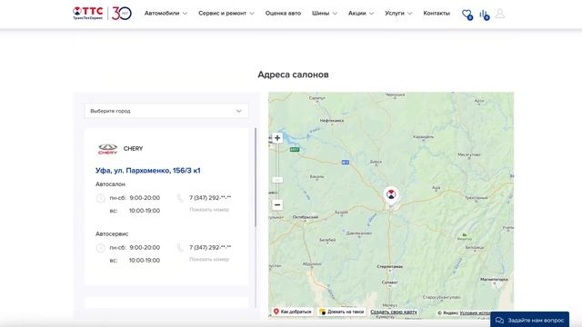This screenshot has width=582, height=327.
Task: Click the phone icon beside Автосалон number
Action: (180, 198)
